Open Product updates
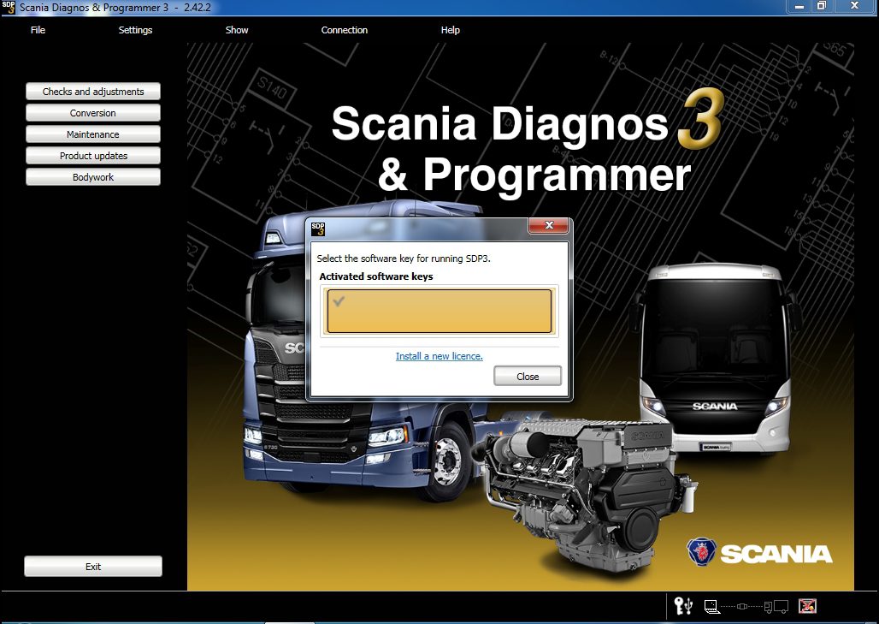The width and height of the screenshot is (879, 624). coord(92,155)
